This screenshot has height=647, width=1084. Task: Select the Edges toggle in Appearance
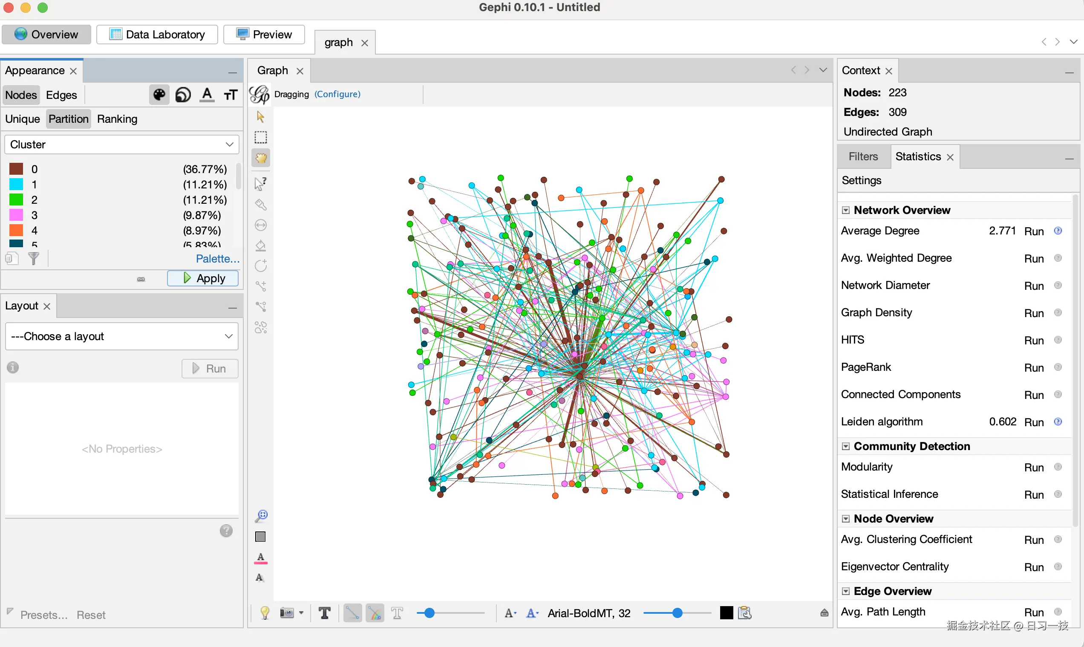(61, 95)
